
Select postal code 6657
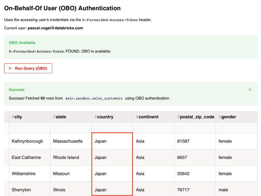coord(195,157)
